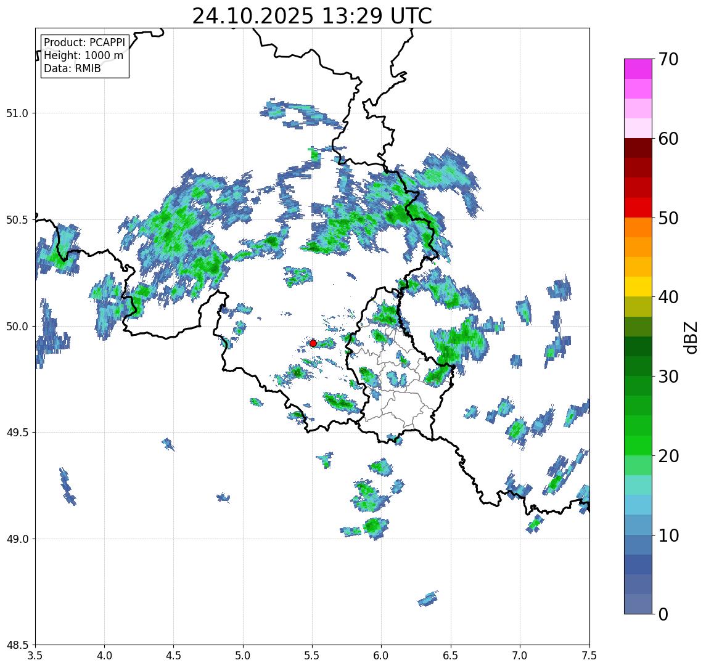The height and width of the screenshot is (668, 706).
Task: Click the 'Height: 1000 m' legend line
Action: (x=83, y=55)
